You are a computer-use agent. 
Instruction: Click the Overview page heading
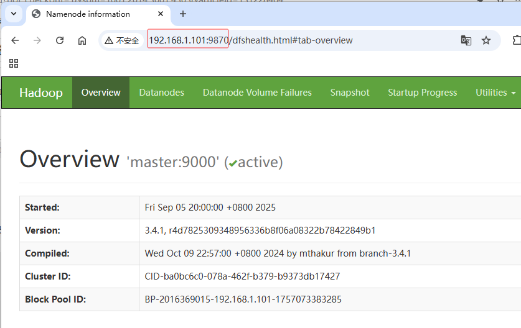pyautogui.click(x=70, y=159)
